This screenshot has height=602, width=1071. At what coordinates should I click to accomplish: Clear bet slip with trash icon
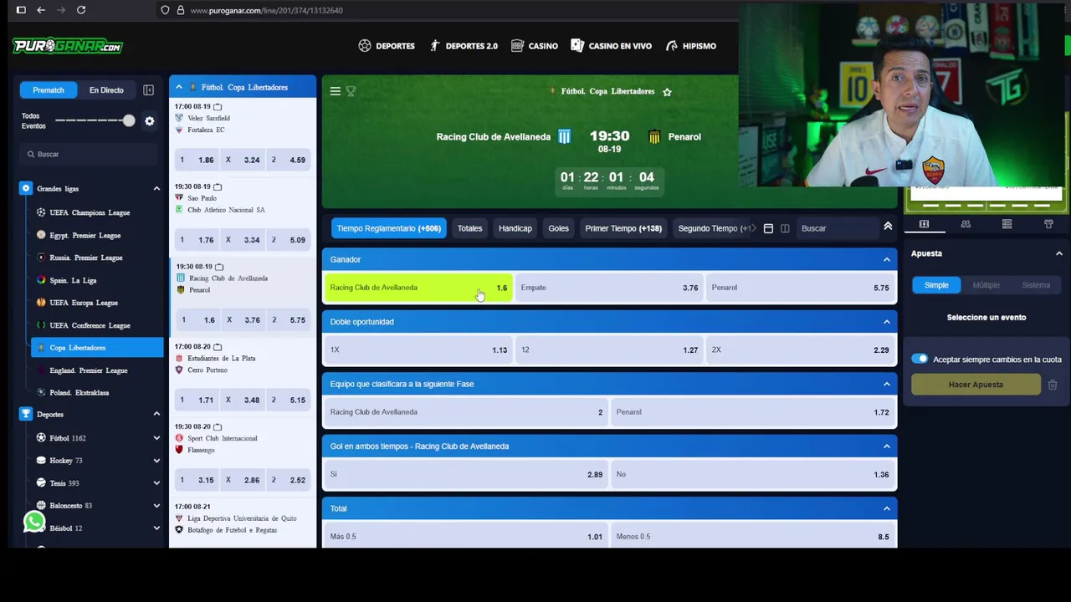[1053, 385]
